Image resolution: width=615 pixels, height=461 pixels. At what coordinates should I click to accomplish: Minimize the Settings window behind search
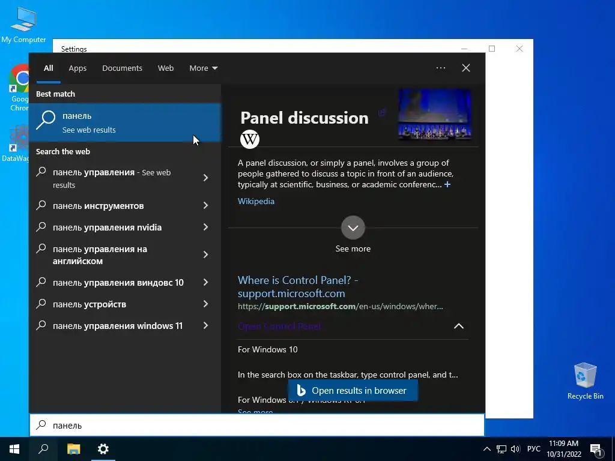tap(464, 49)
